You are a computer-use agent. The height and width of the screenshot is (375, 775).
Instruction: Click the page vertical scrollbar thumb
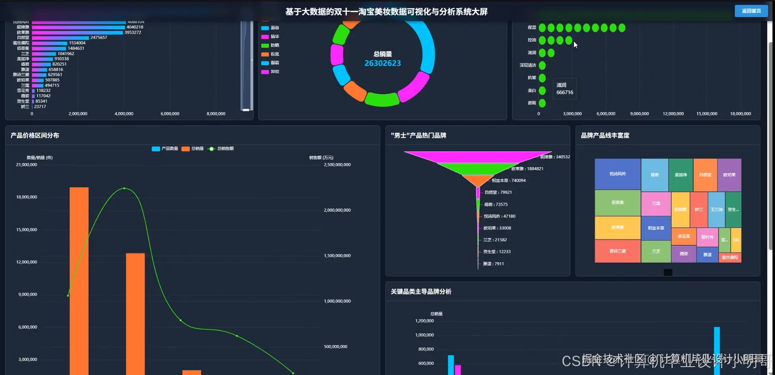point(771,145)
